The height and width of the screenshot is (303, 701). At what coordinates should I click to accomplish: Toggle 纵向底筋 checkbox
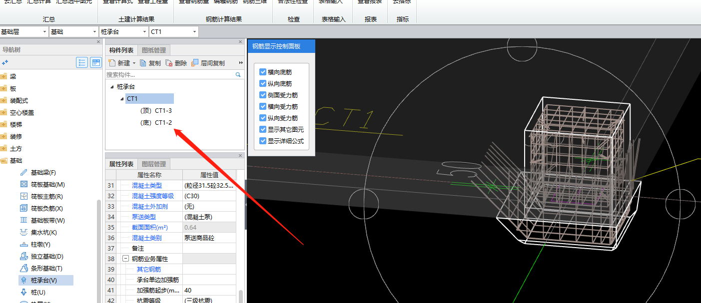pyautogui.click(x=263, y=83)
